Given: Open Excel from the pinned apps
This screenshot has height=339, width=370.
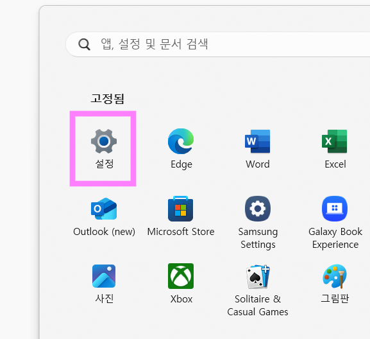Looking at the screenshot, I should pos(335,149).
